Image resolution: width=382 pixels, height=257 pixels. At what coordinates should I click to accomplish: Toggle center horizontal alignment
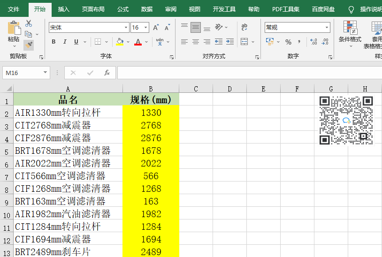[196, 42]
